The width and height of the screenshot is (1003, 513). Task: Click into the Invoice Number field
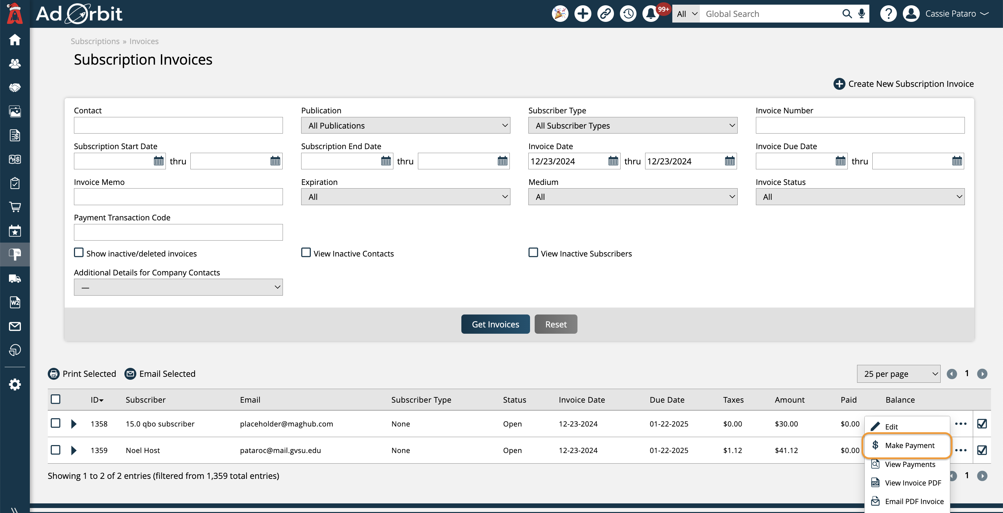pos(860,126)
